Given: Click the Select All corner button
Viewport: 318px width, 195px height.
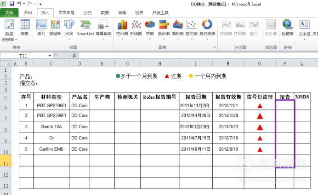Looking at the screenshot, I should pyautogui.click(x=6, y=64).
